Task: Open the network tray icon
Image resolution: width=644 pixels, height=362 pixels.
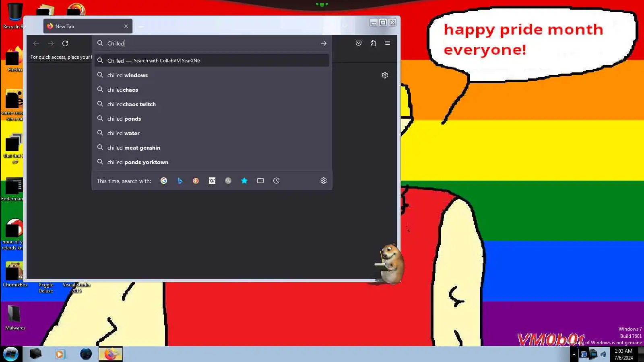Action: 593,354
